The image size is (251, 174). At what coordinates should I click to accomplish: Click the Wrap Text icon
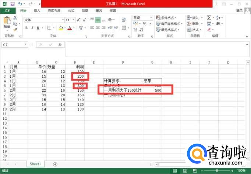[x=124, y=20]
